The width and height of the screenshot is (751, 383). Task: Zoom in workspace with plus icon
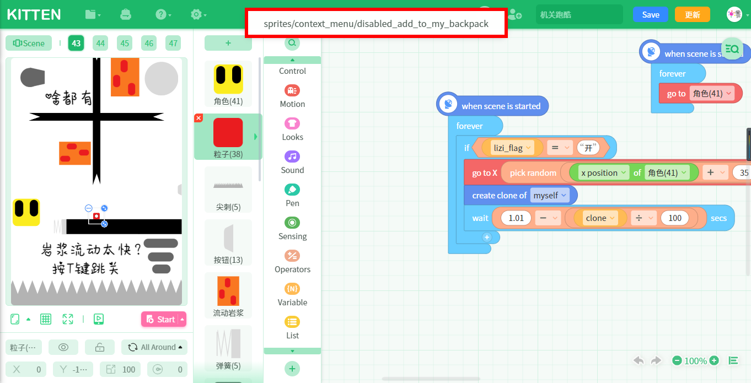click(x=714, y=361)
